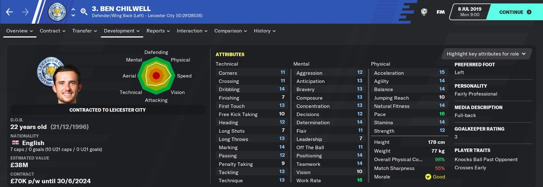Screen dimensions: 543x187
Task: Click Ben Chilwell's portrait photo
Action: click(x=67, y=84)
